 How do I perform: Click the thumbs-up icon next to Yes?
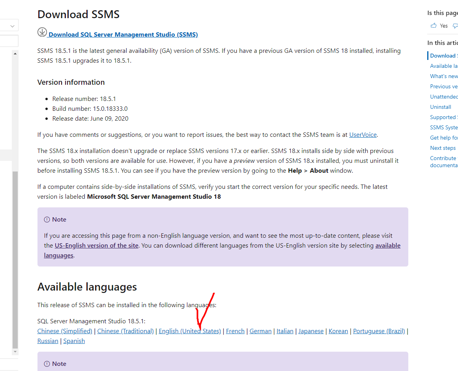[433, 25]
